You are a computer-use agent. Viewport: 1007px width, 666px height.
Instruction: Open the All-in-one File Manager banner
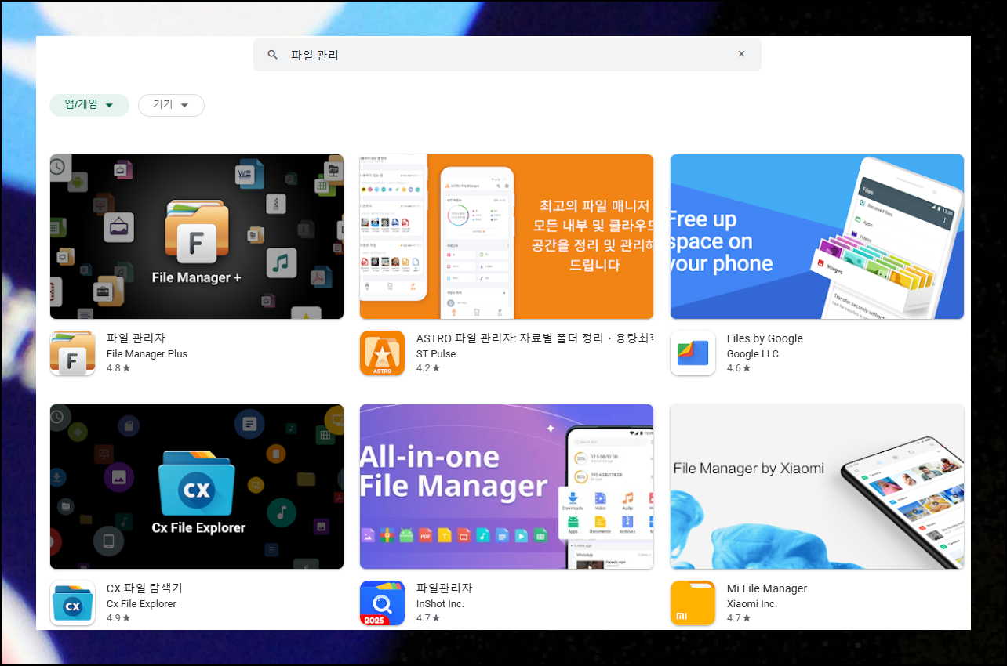[507, 487]
